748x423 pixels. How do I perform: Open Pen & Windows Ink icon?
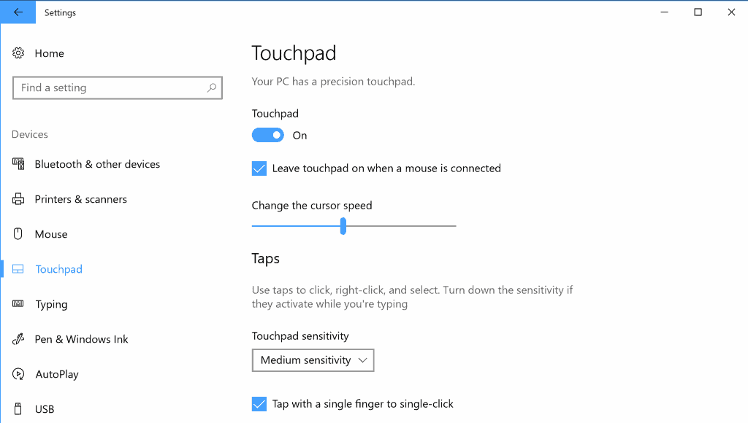point(18,339)
